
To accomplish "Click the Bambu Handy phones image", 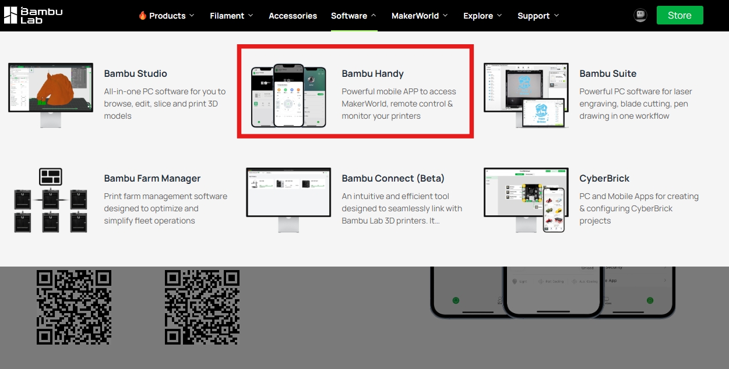I will pyautogui.click(x=288, y=95).
